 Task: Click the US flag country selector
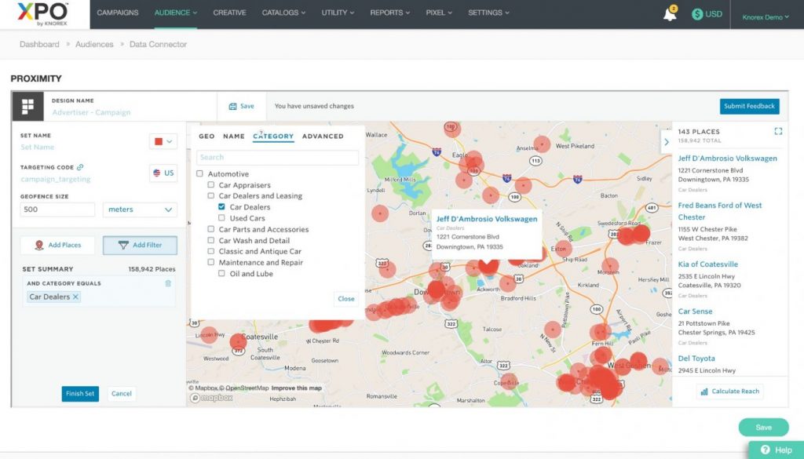(x=163, y=173)
